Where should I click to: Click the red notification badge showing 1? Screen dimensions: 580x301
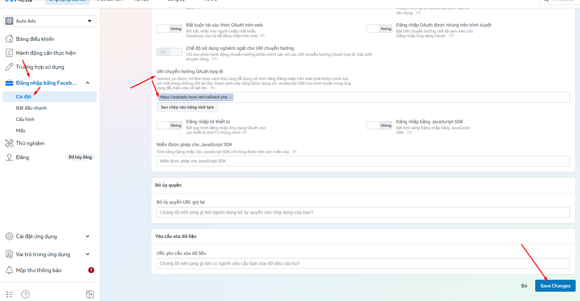point(91,270)
